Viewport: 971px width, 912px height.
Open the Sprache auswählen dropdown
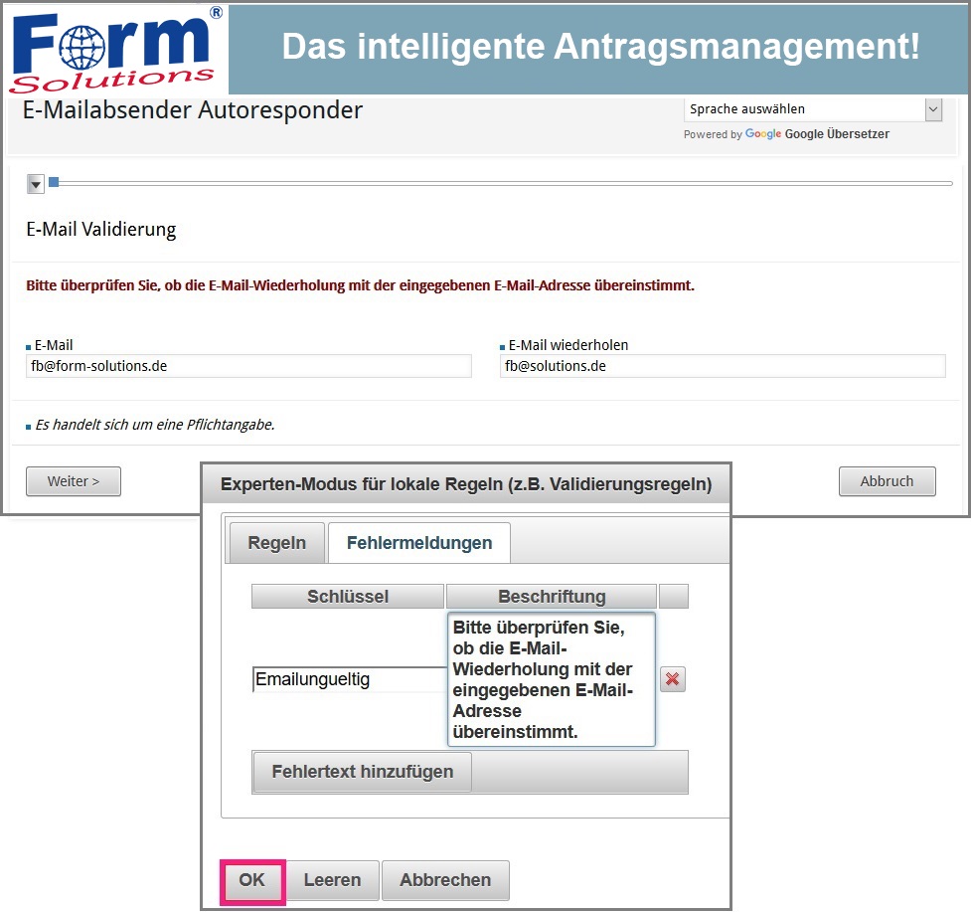pyautogui.click(x=812, y=109)
